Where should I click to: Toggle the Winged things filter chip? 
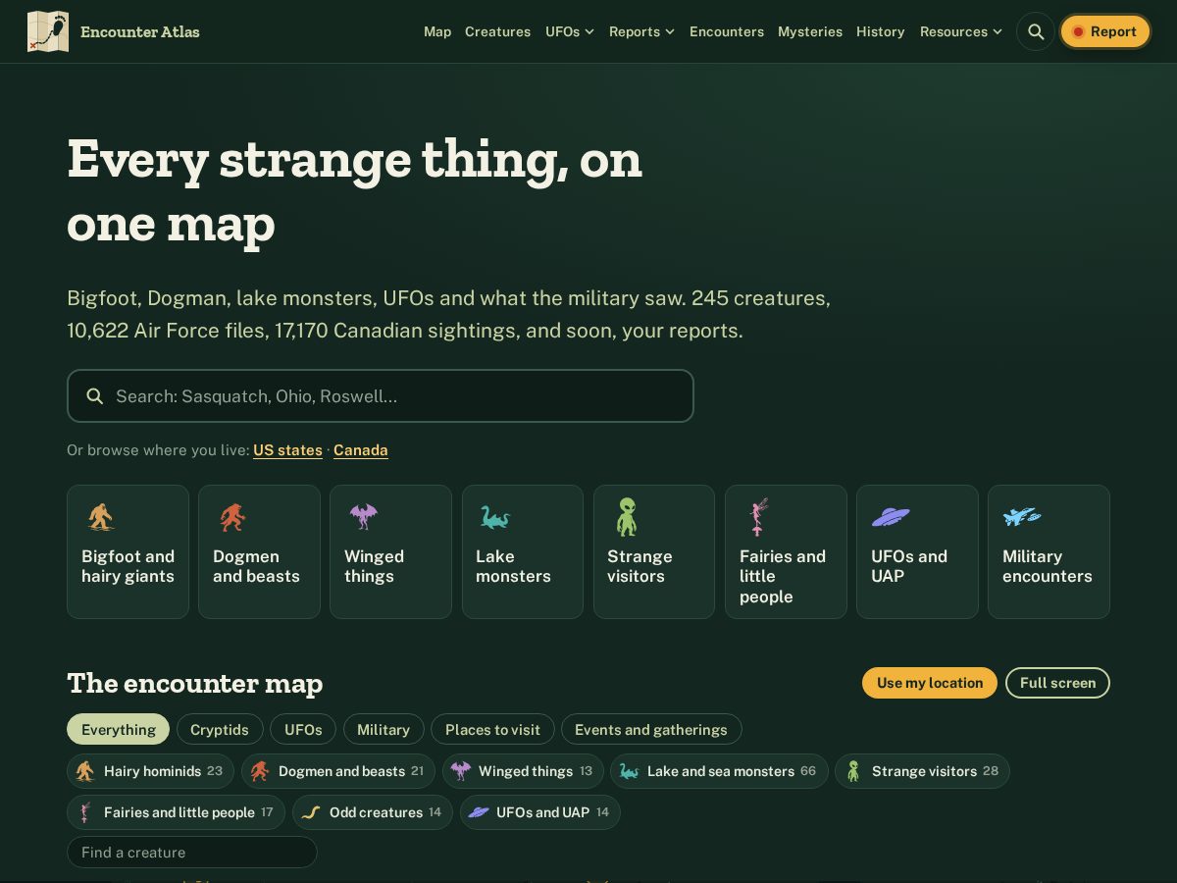(523, 771)
